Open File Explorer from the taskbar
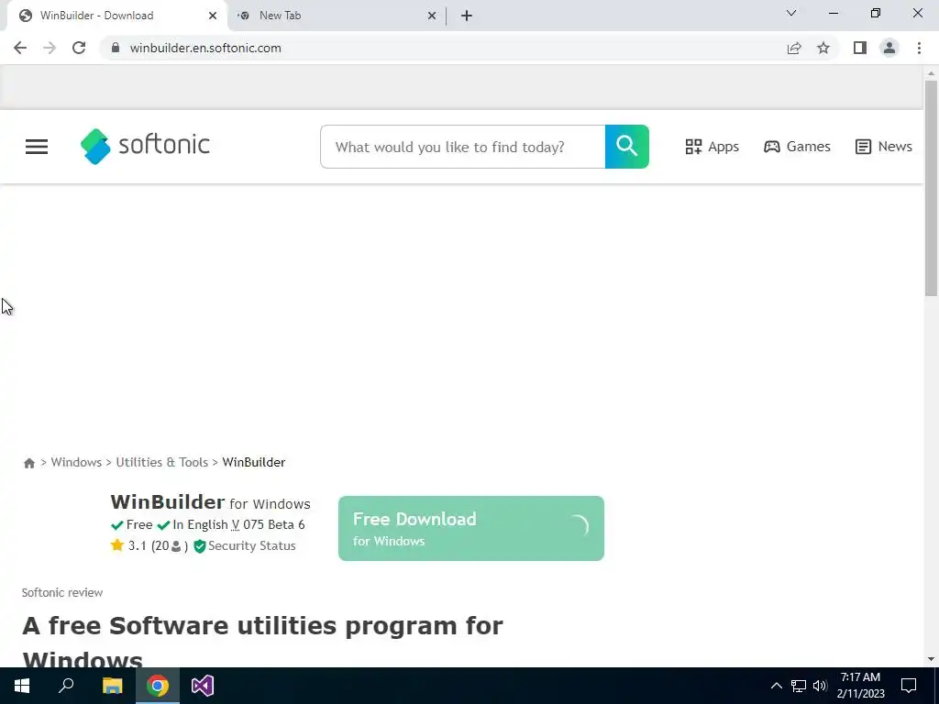The image size is (939, 704). pyautogui.click(x=112, y=686)
